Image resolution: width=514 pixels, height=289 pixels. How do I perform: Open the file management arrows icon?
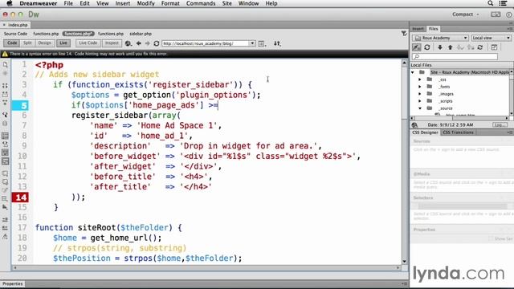(277, 43)
